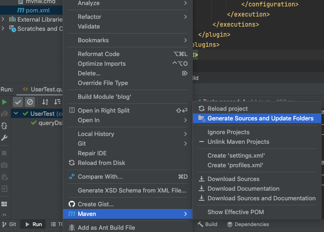324x232 pixels.
Task: Collapse UserTest node in test tree
Action: point(16,113)
